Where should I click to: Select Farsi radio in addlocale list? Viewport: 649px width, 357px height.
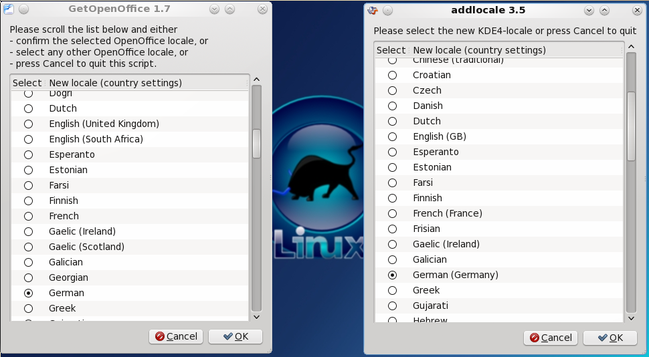(x=392, y=183)
